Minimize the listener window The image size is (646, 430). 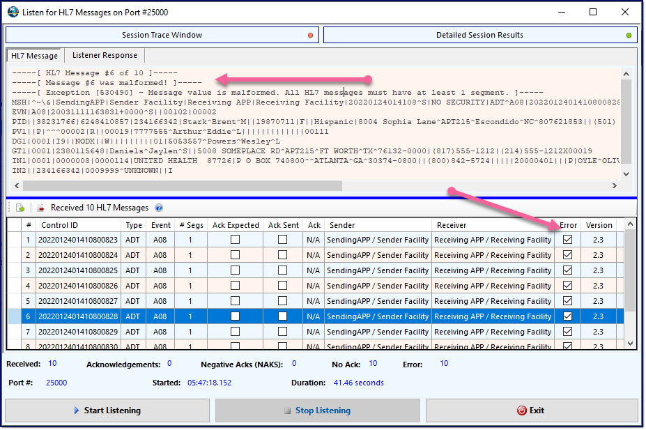point(561,12)
